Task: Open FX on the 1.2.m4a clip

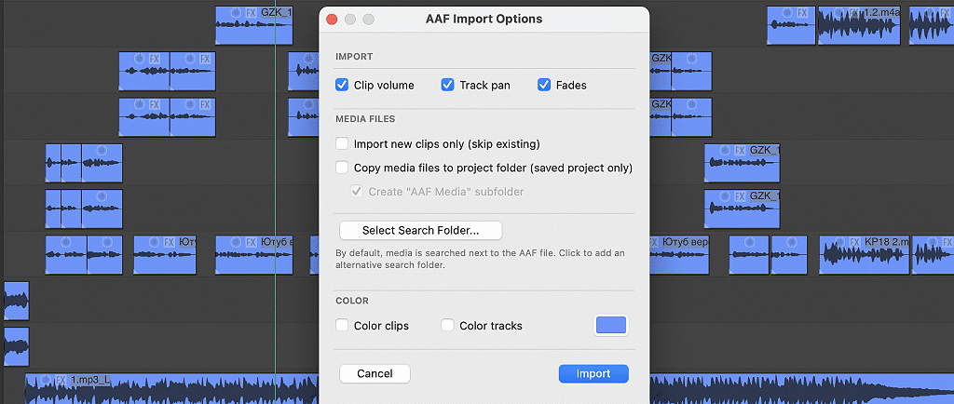Action: [854, 13]
